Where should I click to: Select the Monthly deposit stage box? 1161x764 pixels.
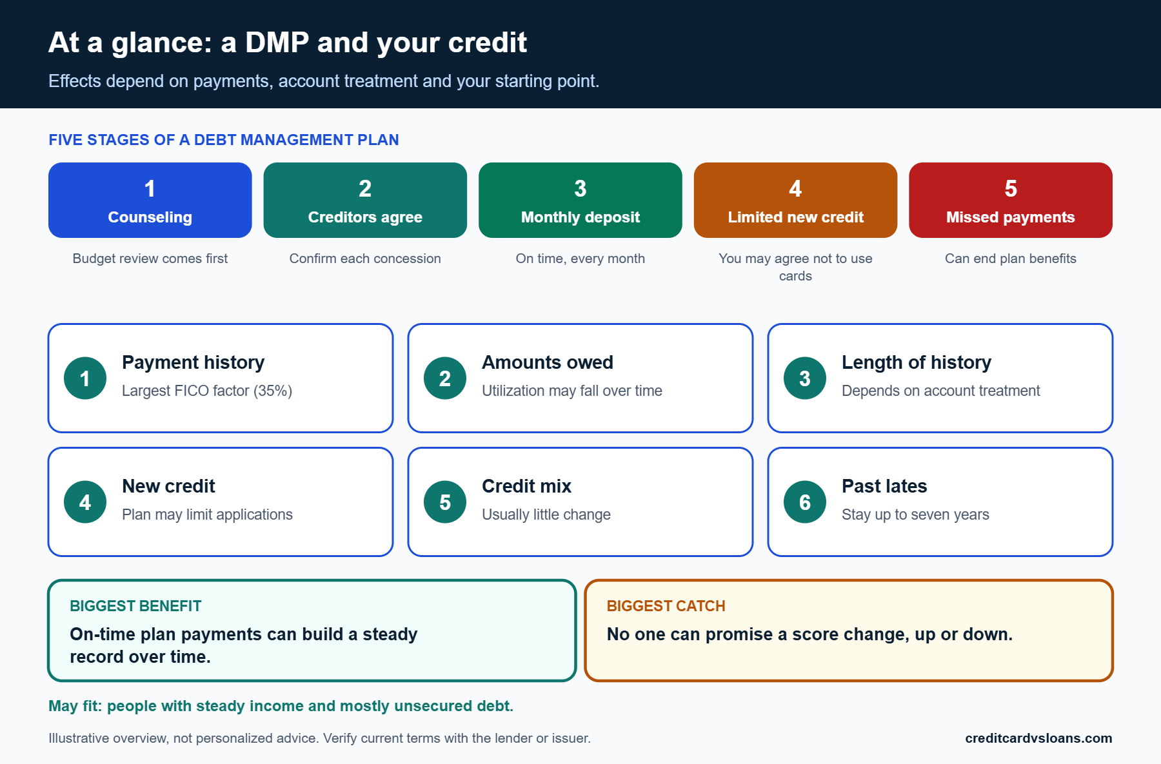(580, 200)
